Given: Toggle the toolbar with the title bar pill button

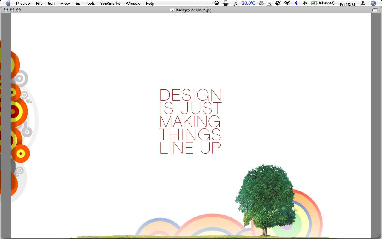Looking at the screenshot, I should [x=375, y=10].
